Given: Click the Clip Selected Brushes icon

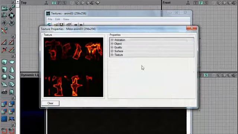Looking at the screenshot, I should [4, 42].
